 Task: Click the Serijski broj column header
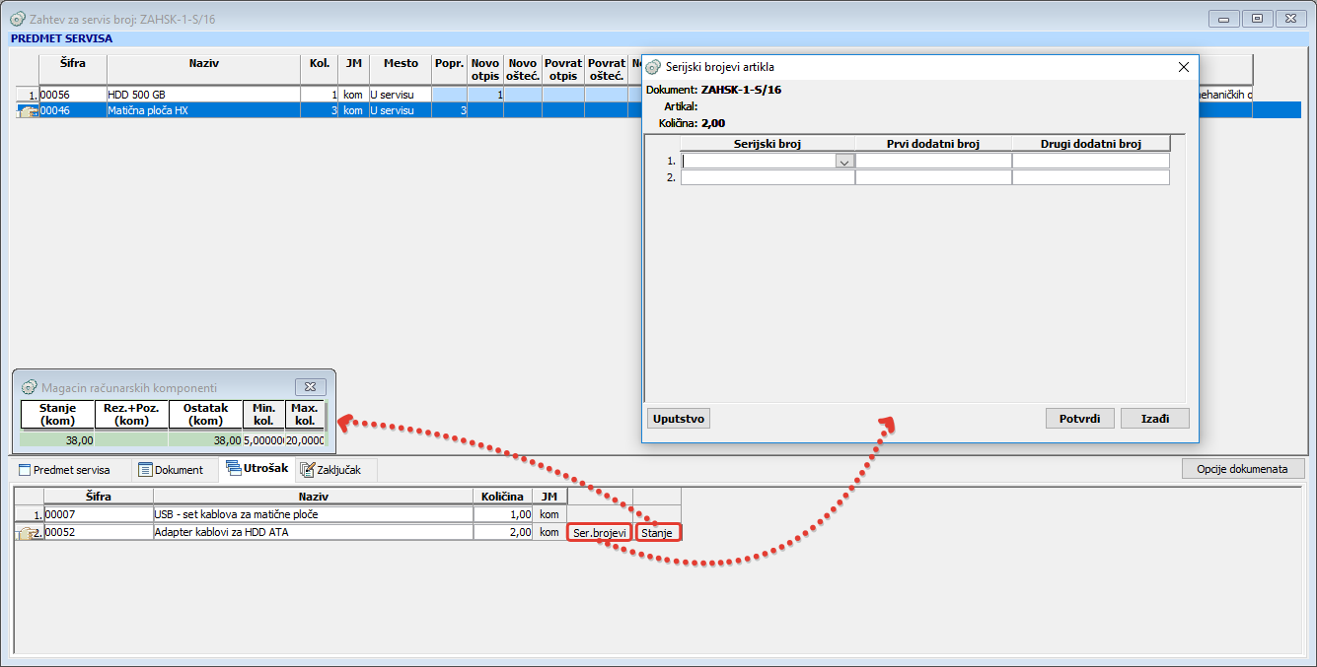click(768, 144)
